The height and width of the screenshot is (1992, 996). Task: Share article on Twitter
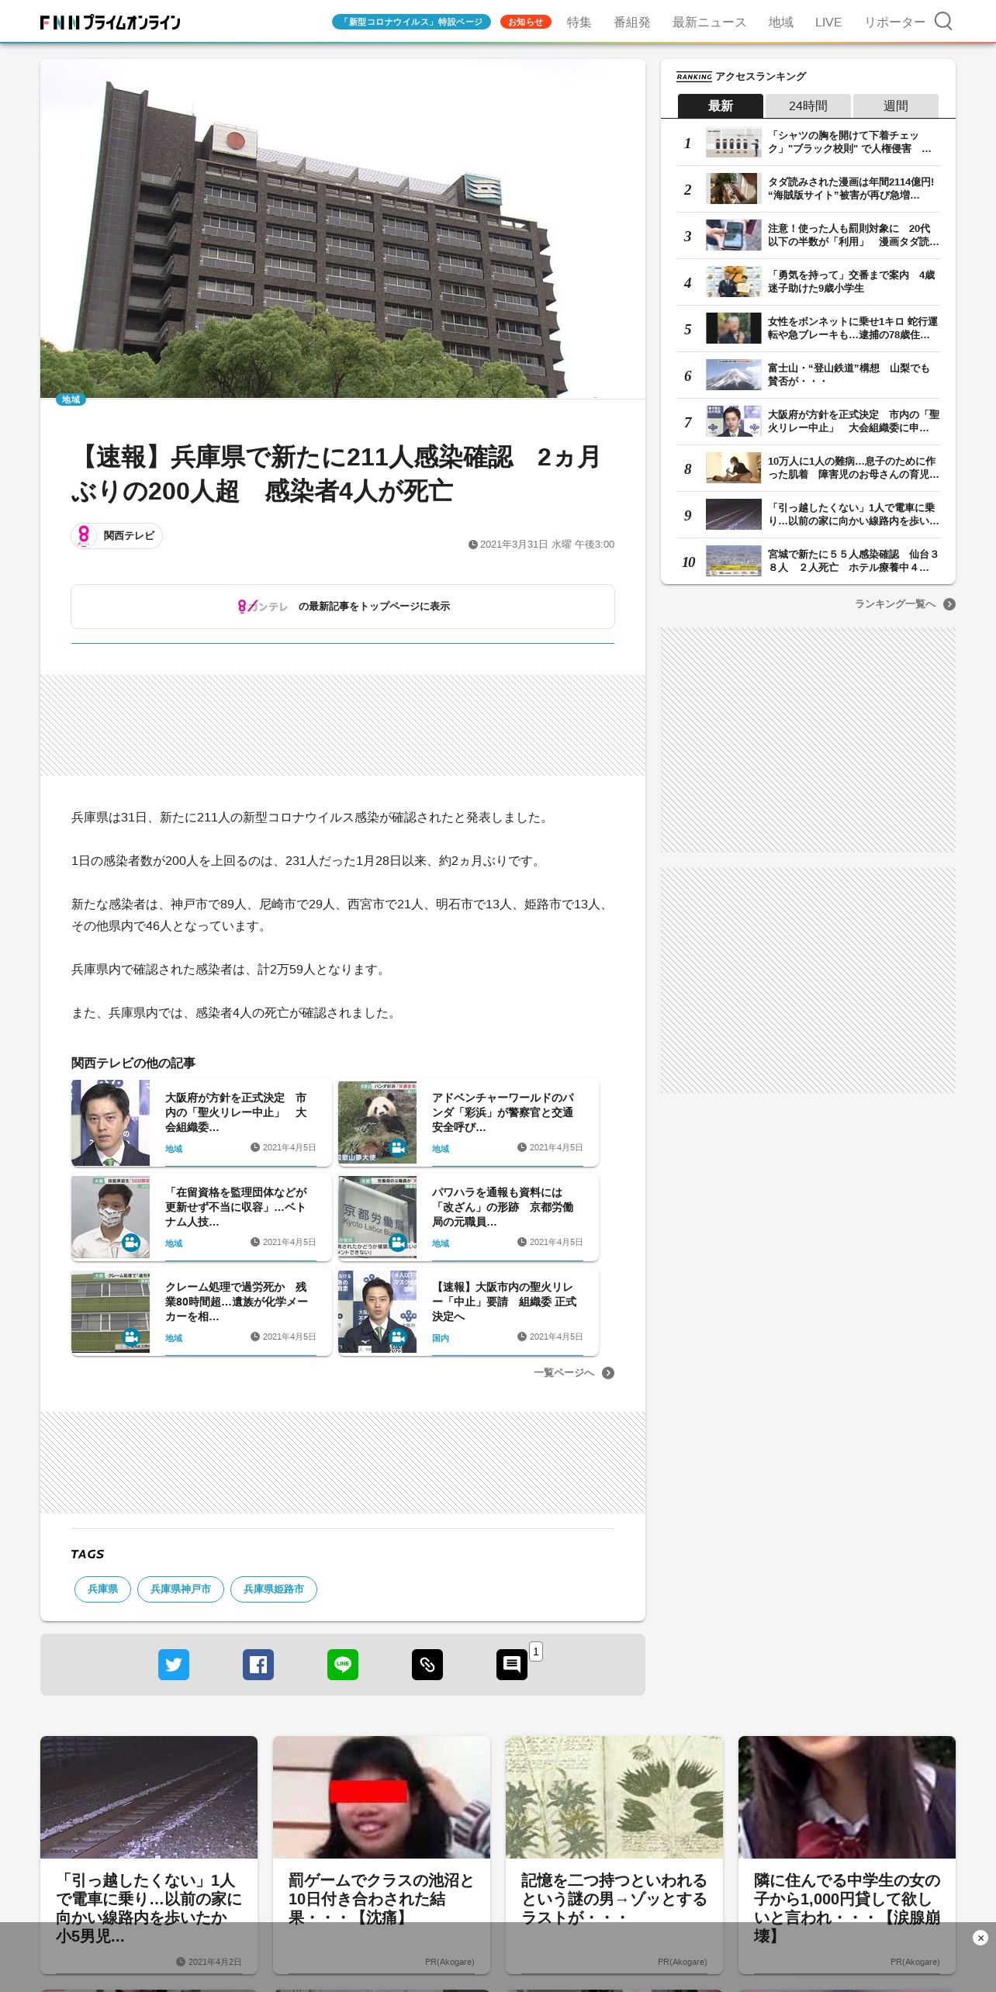click(174, 1665)
